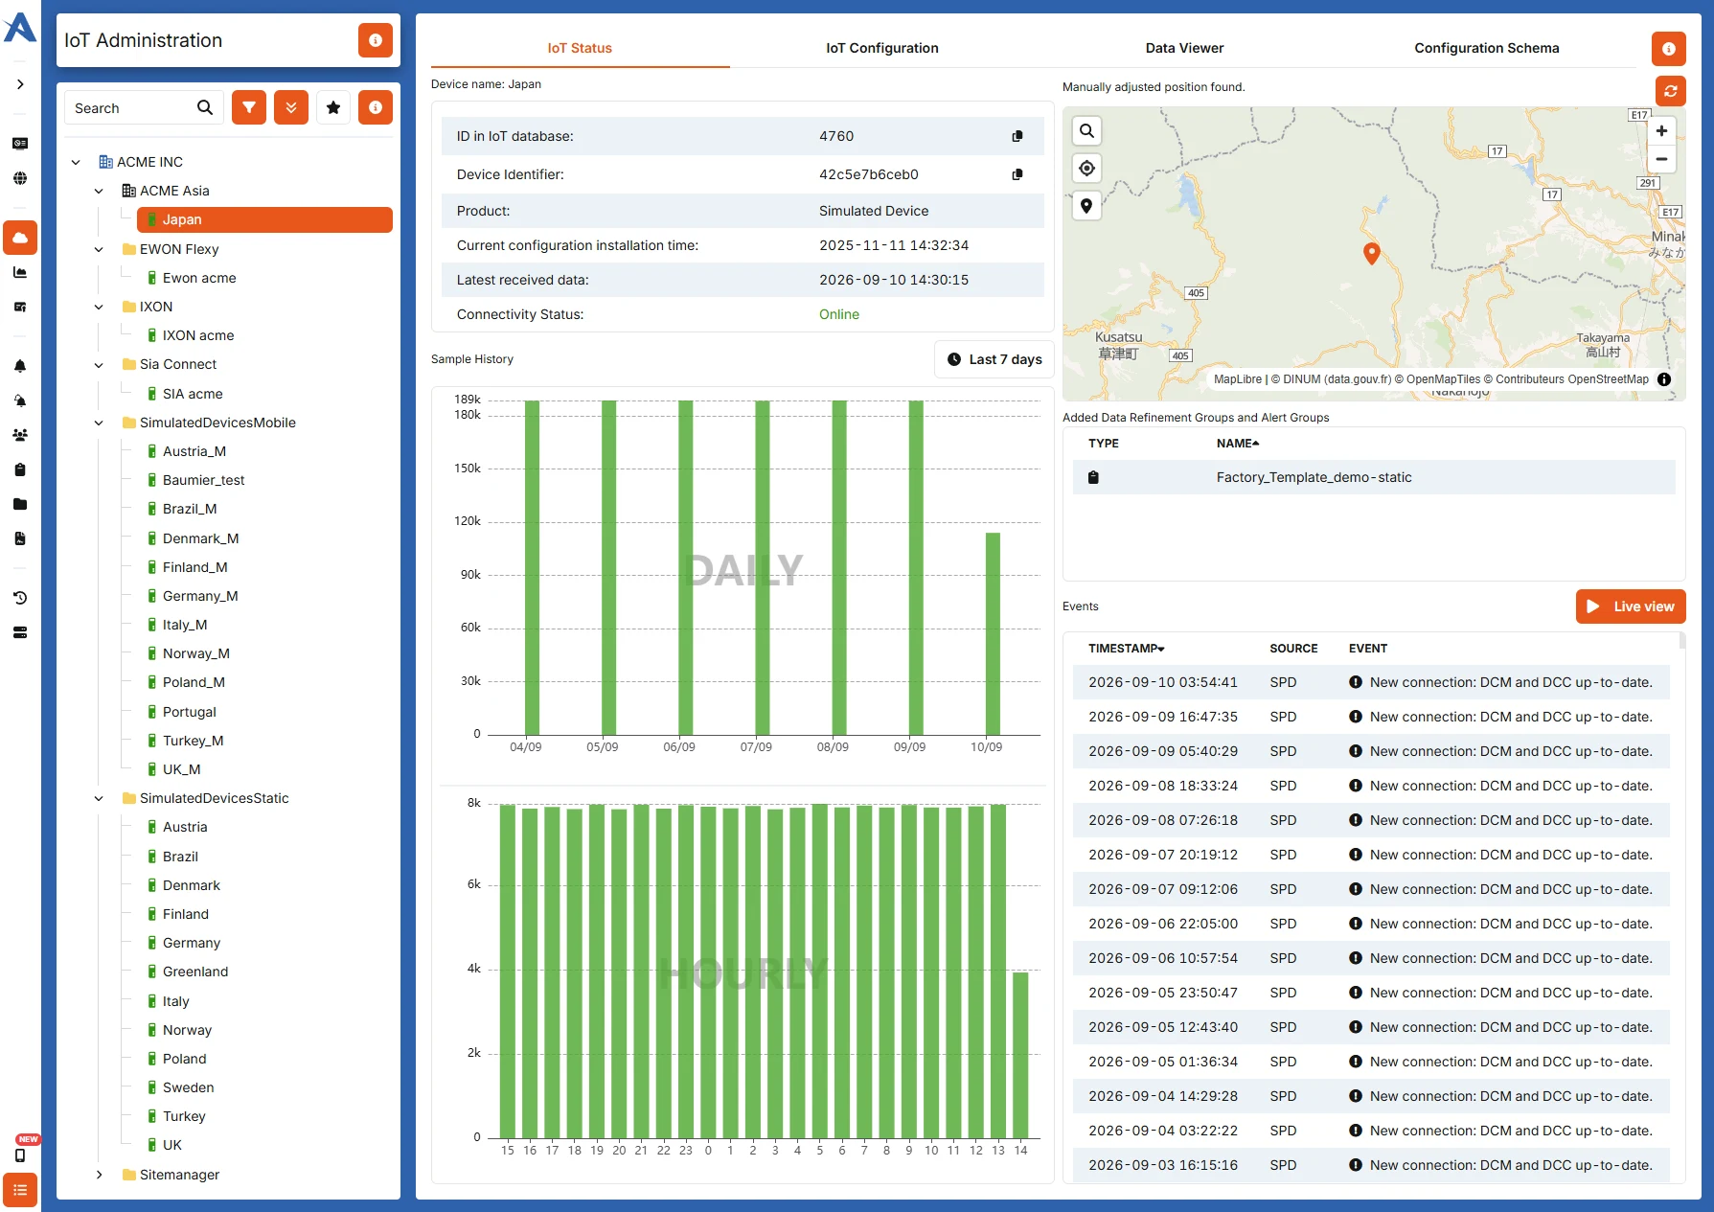This screenshot has width=1714, height=1212.
Task: Click the history clock icon in left sidebar
Action: (x=20, y=598)
